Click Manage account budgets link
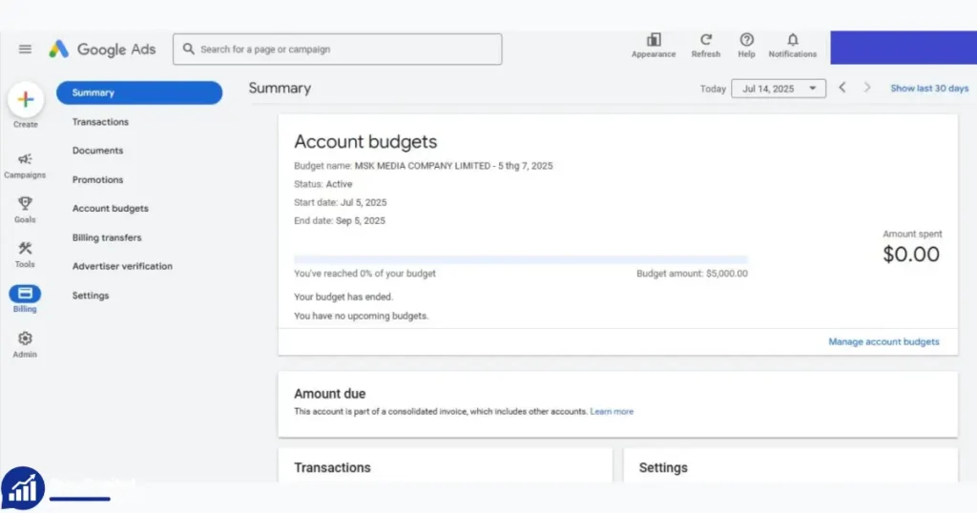Viewport: 977px width, 513px height. point(883,341)
